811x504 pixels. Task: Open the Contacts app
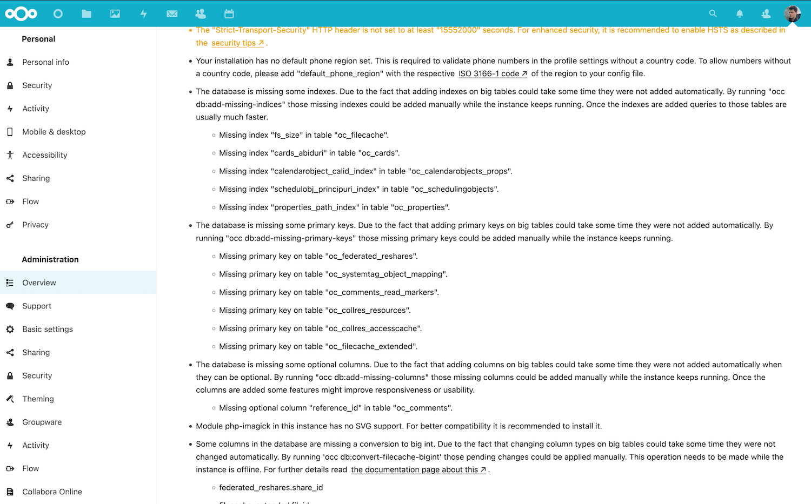click(x=201, y=14)
